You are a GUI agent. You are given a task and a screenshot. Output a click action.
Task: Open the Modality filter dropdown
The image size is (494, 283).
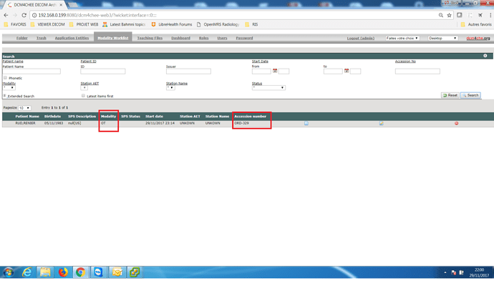point(9,88)
